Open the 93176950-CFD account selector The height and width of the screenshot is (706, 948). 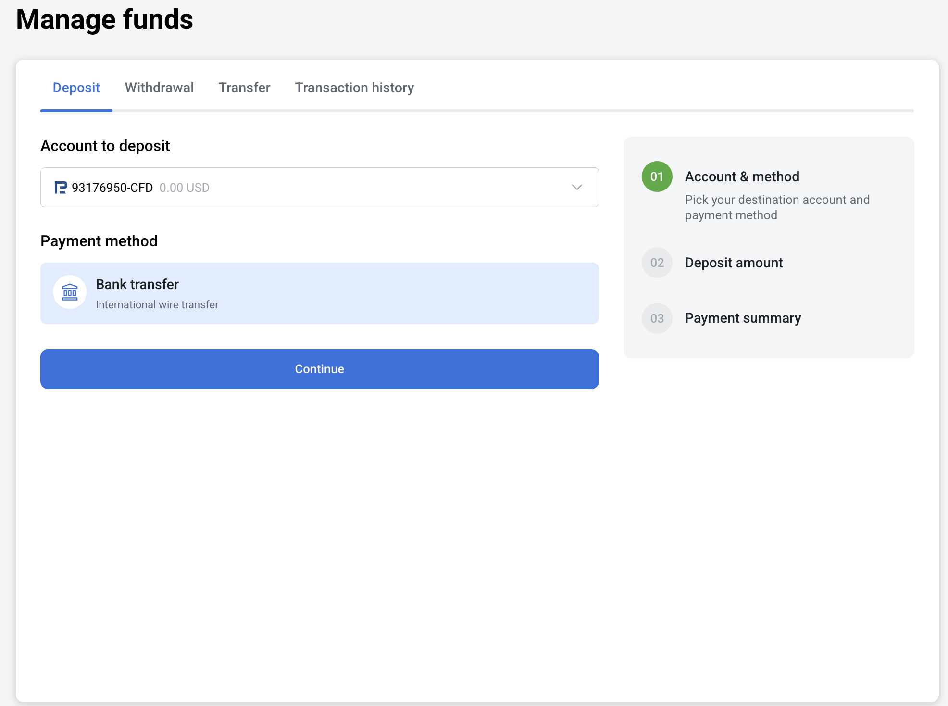click(x=320, y=188)
